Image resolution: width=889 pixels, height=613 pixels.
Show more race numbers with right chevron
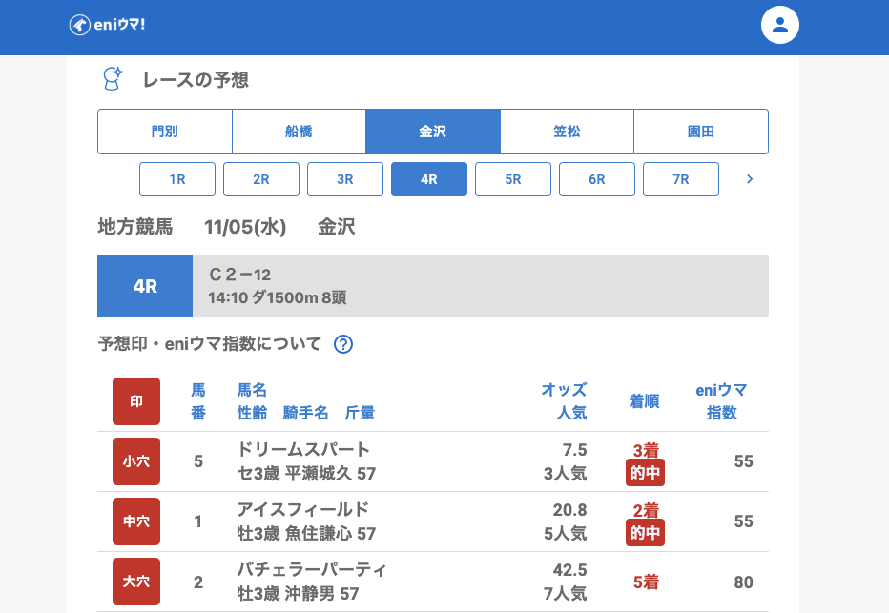point(750,179)
